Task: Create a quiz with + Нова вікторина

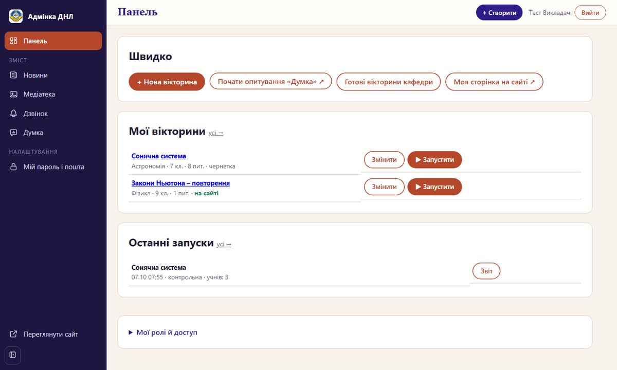Action: 167,82
